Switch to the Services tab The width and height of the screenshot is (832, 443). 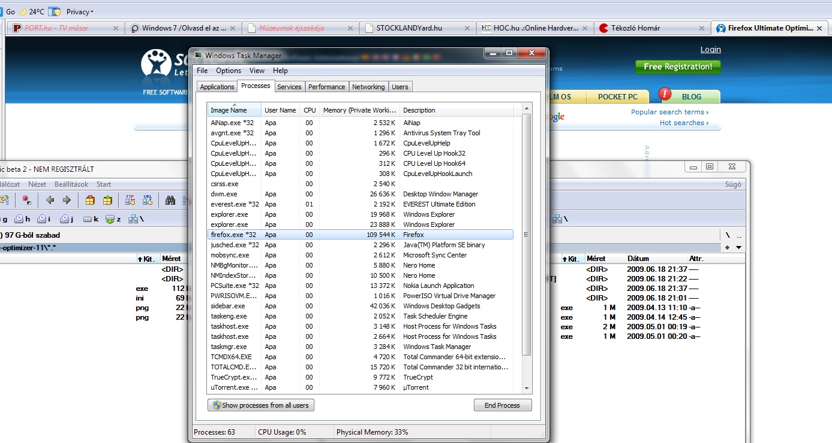tap(289, 87)
